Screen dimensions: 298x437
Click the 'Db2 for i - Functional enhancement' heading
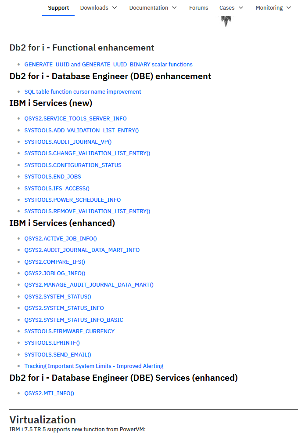(x=82, y=47)
